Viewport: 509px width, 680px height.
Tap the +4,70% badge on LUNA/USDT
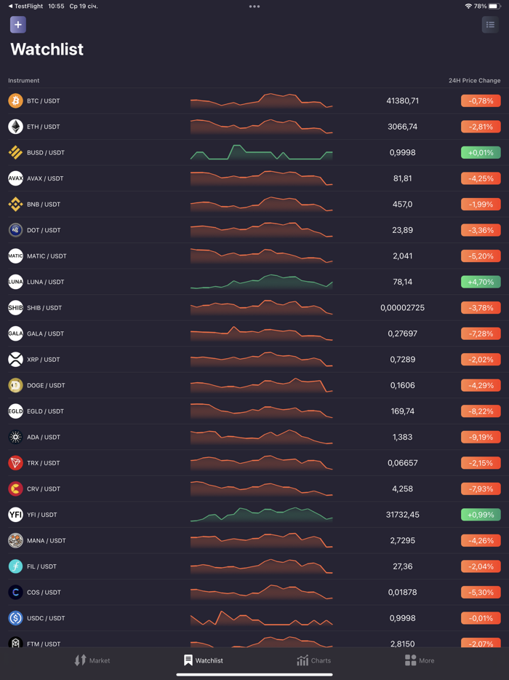coord(480,282)
